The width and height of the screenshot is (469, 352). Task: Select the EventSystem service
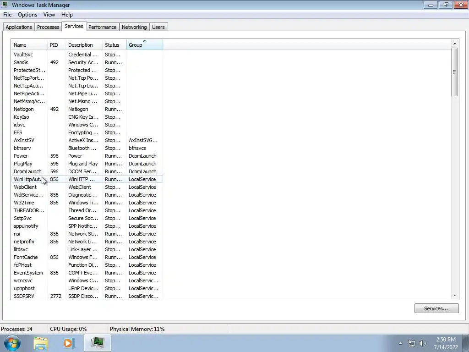(28, 272)
